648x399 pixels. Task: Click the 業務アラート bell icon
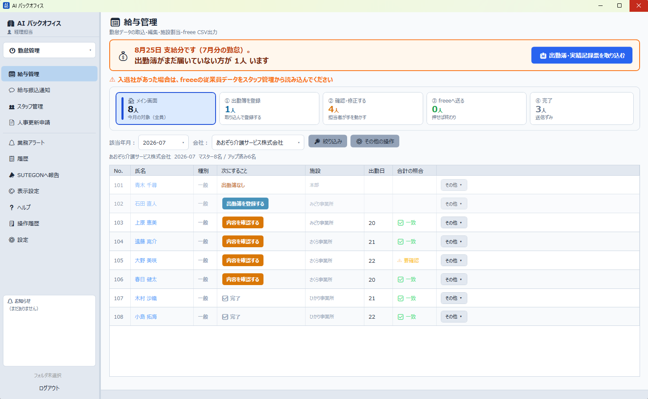pos(12,143)
